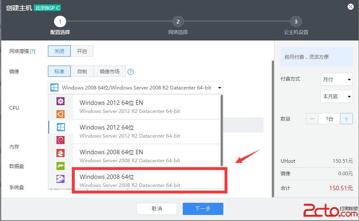Screen dimensions: 359x221
Task: Switch to the 标准 image tab
Action: pos(59,71)
